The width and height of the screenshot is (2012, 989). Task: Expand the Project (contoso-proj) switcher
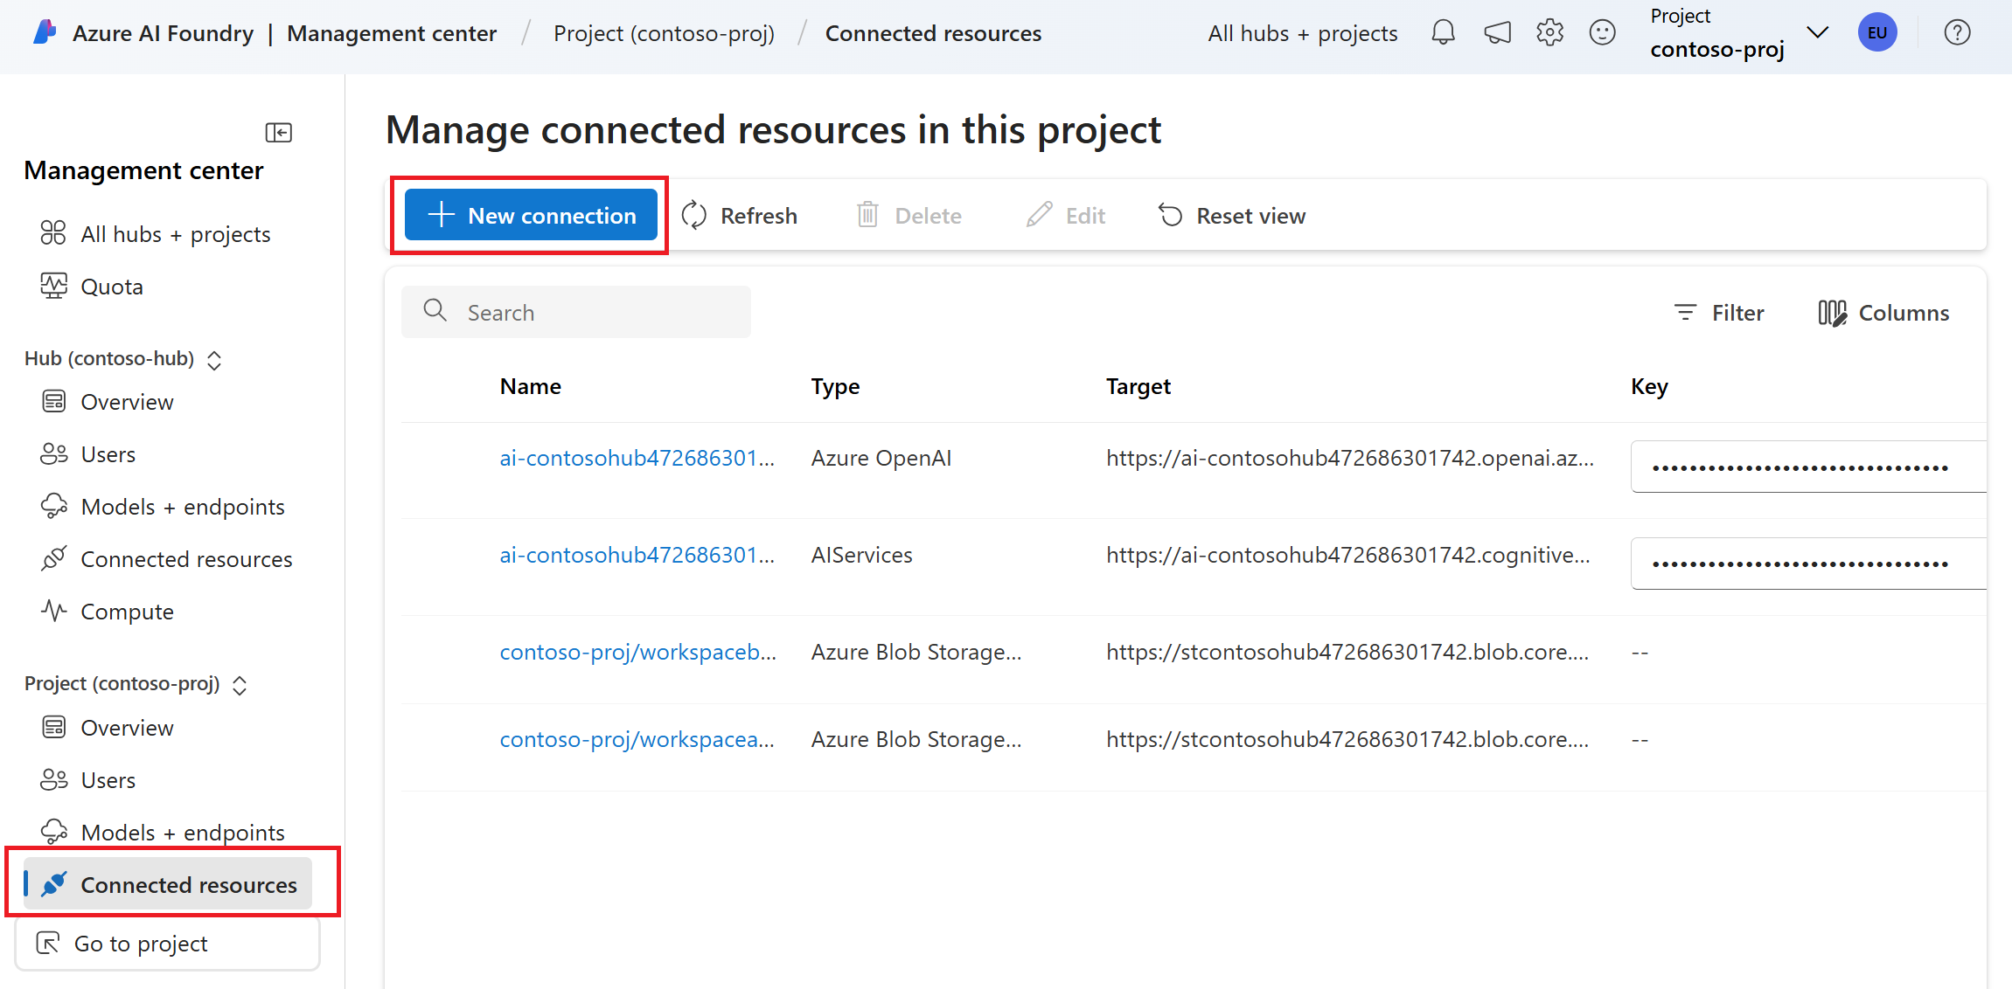point(240,685)
